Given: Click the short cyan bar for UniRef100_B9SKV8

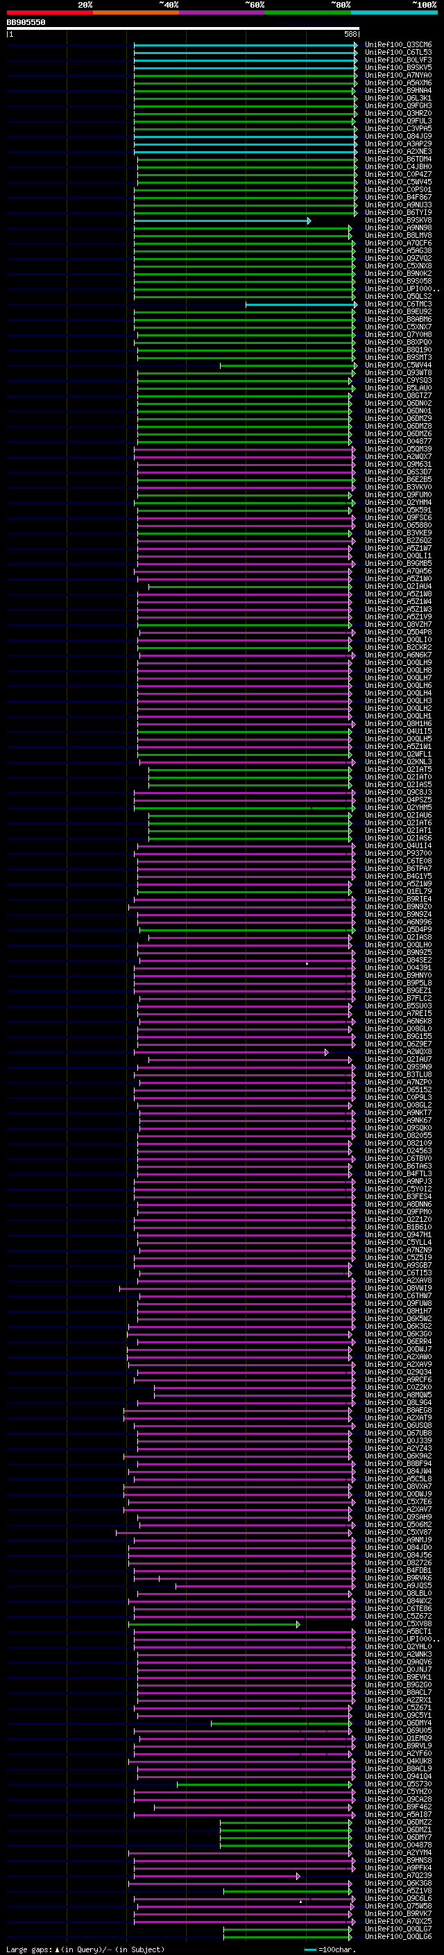Looking at the screenshot, I should click(x=223, y=221).
